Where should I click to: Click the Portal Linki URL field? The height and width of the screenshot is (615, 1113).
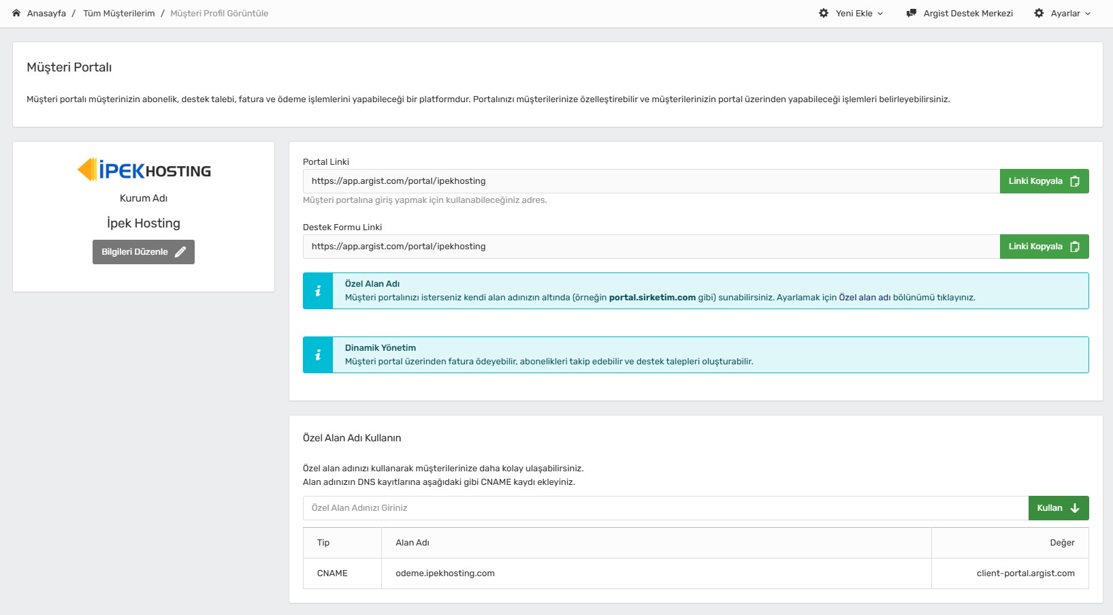tap(651, 181)
